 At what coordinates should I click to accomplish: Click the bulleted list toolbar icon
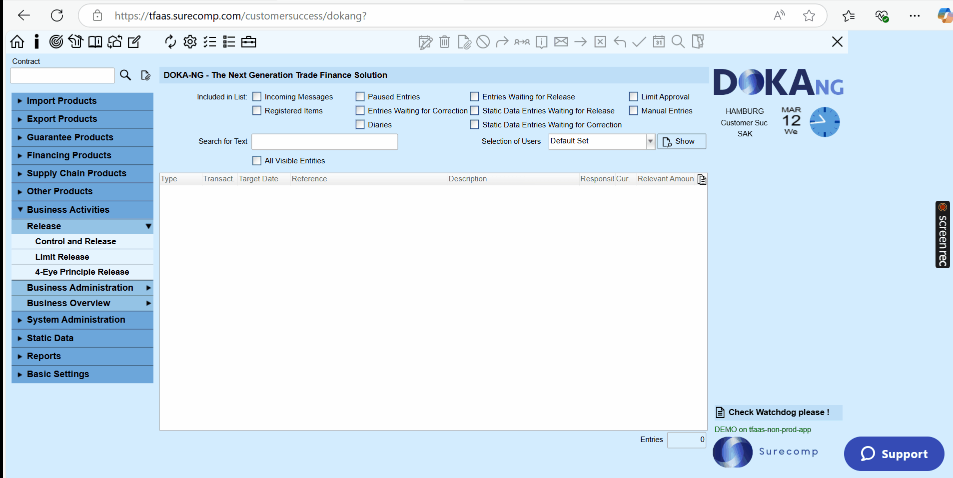229,41
